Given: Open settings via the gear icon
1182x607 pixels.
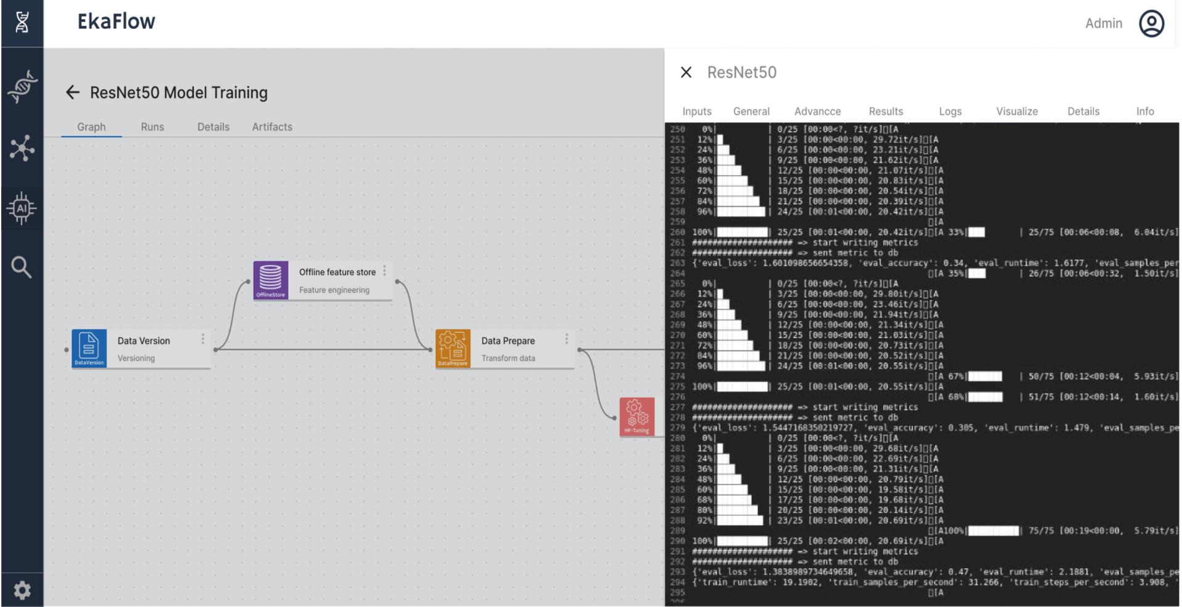Looking at the screenshot, I should pos(22,590).
